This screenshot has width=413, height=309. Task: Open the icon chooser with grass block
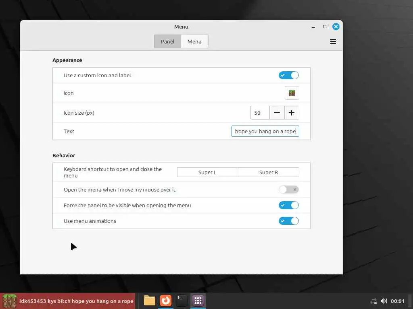click(292, 93)
